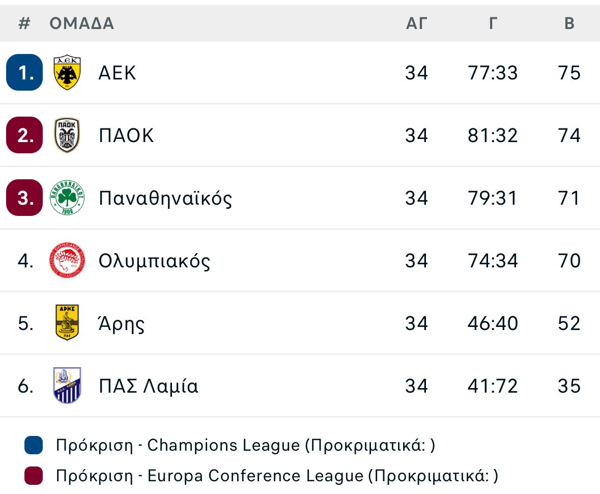The height and width of the screenshot is (494, 600).
Task: Click the AEK club crest
Action: [67, 73]
